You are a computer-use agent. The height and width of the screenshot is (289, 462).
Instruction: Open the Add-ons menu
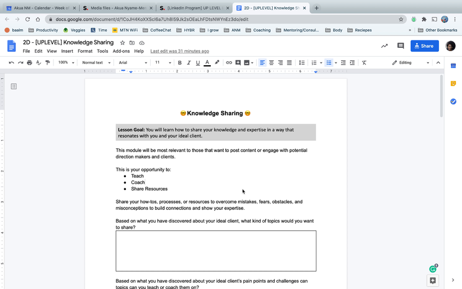tap(121, 51)
